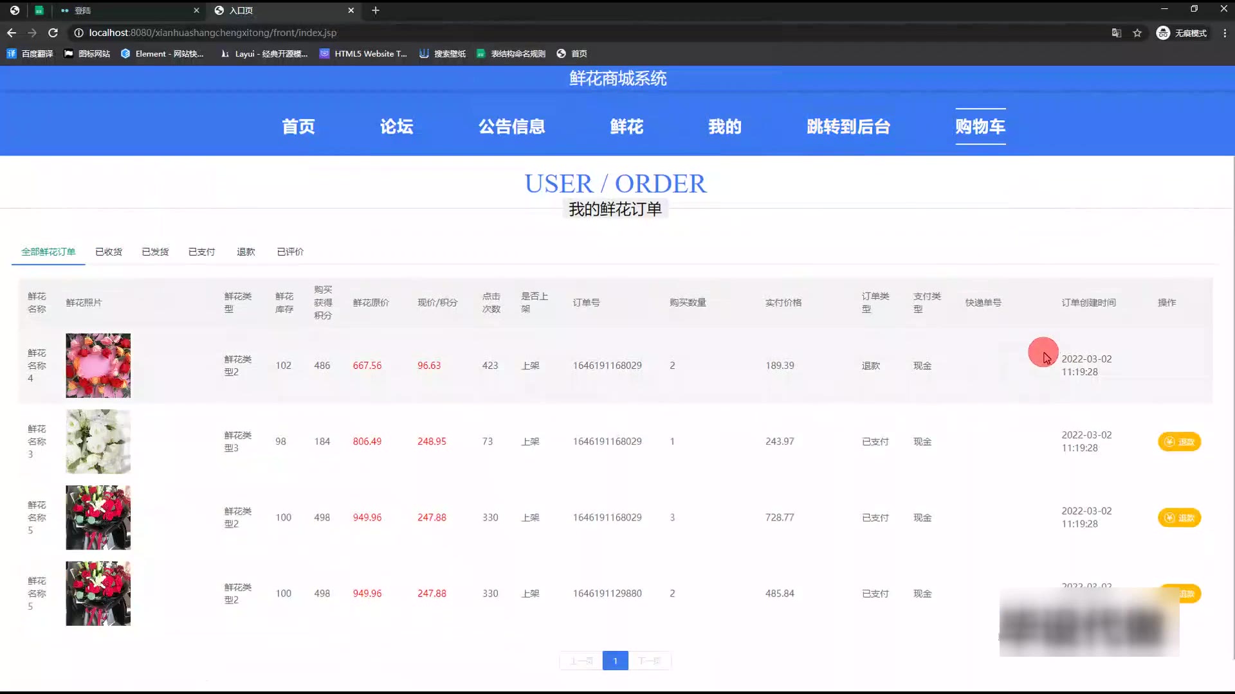Open the 百度翻译 bookmark
Image resolution: width=1235 pixels, height=694 pixels.
[30, 54]
